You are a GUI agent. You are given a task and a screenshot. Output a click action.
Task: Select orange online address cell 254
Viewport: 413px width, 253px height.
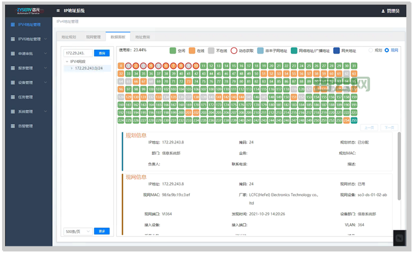347,121
